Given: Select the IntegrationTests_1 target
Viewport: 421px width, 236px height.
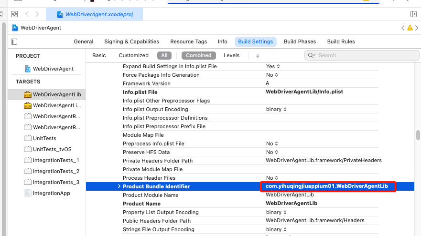Looking at the screenshot, I should (51, 160).
